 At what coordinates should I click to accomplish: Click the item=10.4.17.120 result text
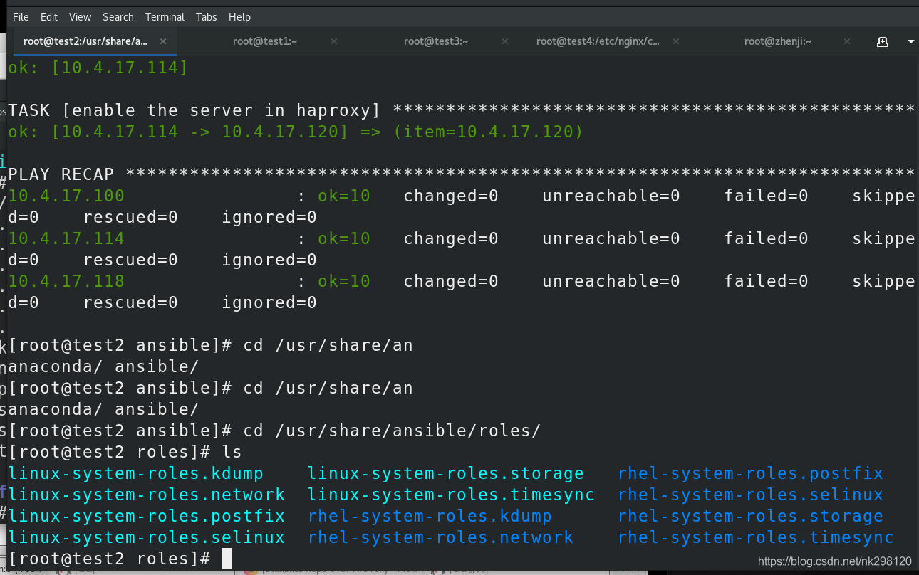click(488, 132)
